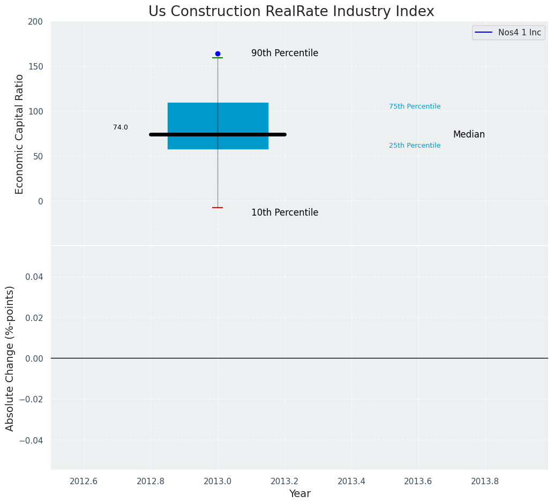Screen dimensions: 554x504
Task: Click the 2013.0 tick label on x-axis
Action: [218, 481]
